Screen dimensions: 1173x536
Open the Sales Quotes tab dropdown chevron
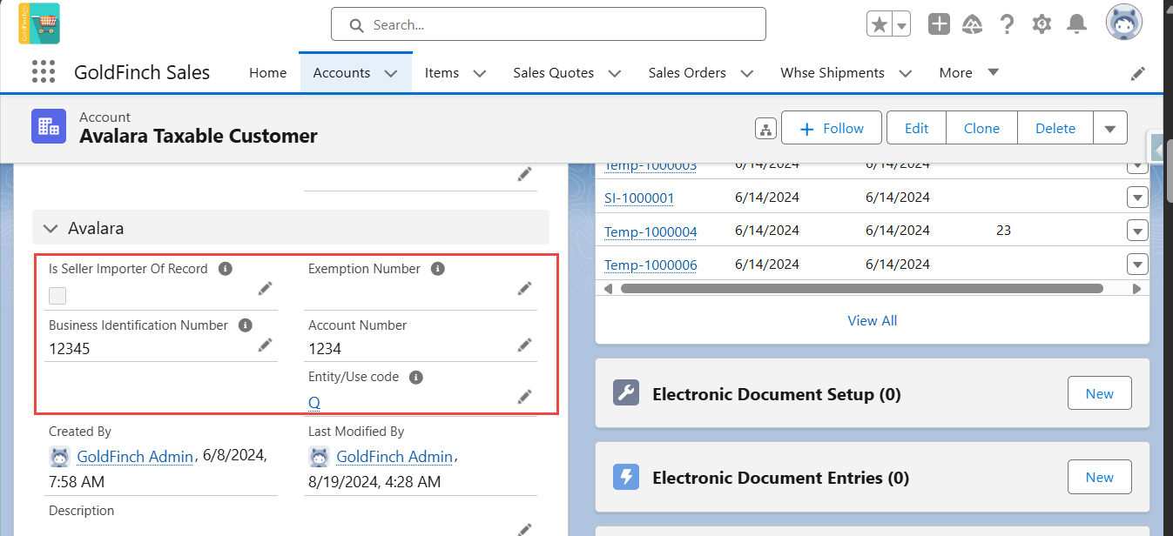[614, 73]
